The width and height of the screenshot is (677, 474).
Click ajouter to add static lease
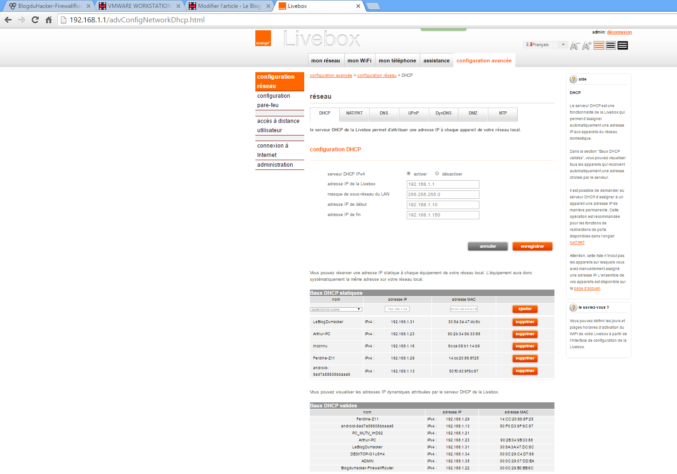tap(525, 309)
